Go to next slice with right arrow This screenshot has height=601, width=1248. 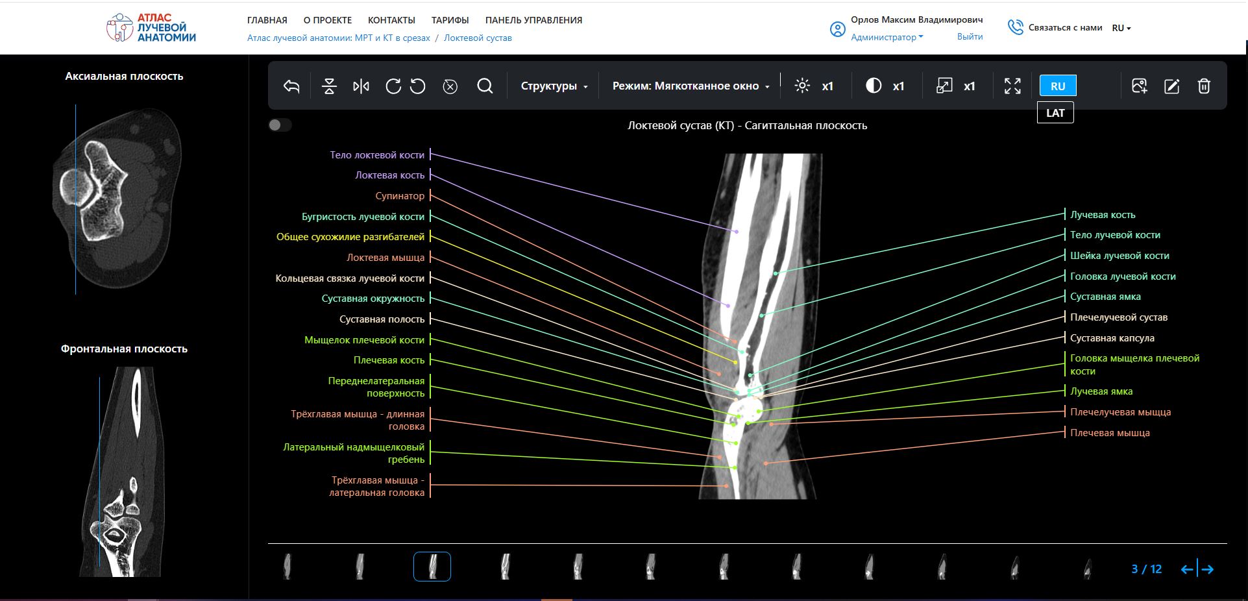coord(1208,569)
